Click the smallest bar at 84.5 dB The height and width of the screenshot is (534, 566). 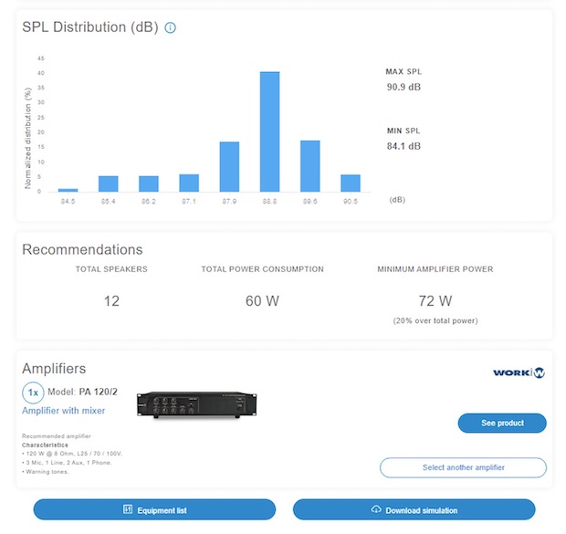click(x=68, y=190)
